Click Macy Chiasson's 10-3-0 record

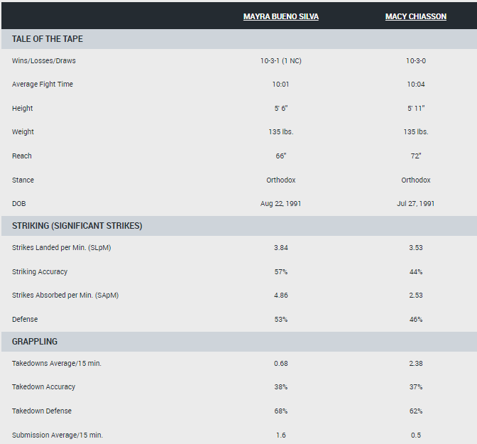pos(415,61)
